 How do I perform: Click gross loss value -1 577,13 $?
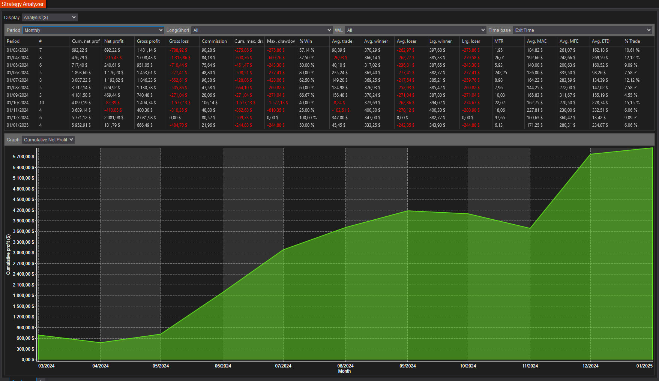pos(180,103)
